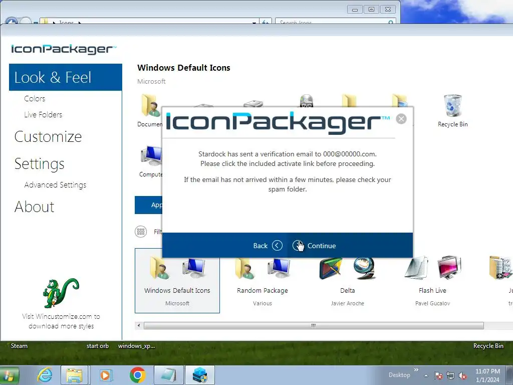This screenshot has width=513, height=385.
Task: Click the package list horizontal scrollbar thumb
Action: pyautogui.click(x=314, y=325)
